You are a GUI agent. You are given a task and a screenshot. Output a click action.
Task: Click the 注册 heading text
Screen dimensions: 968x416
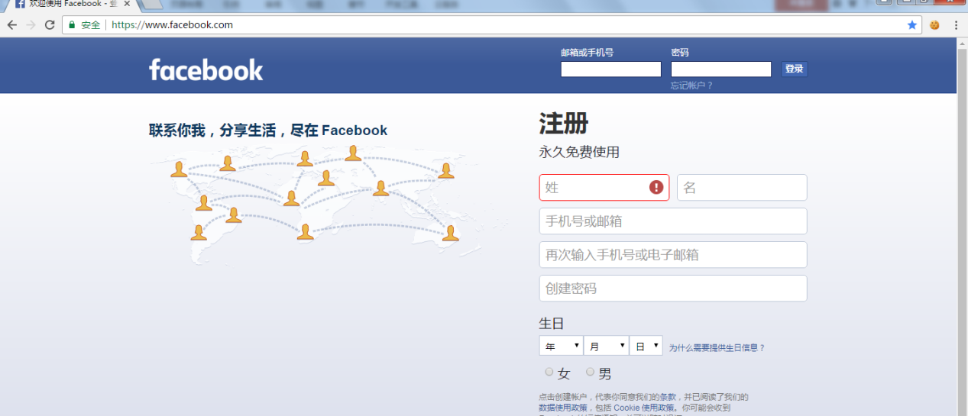pyautogui.click(x=564, y=123)
